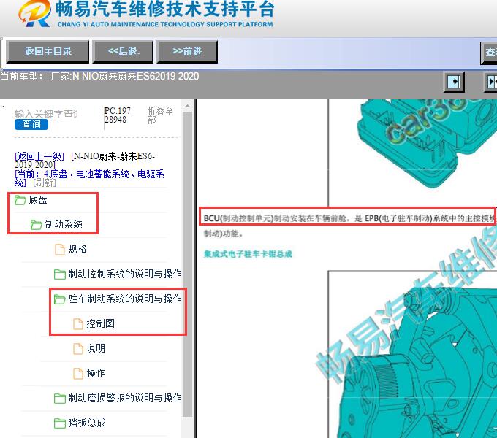Open the 规格 document icon
497x438 pixels.
[60, 250]
